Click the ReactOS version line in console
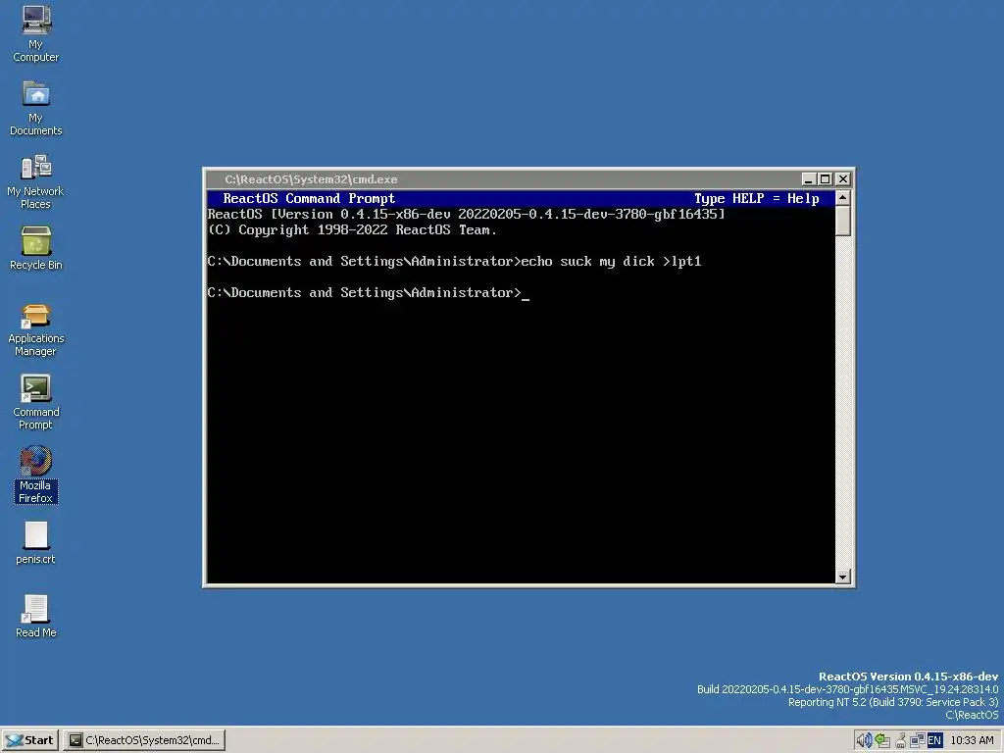Viewport: 1004px width, 753px height. [466, 214]
